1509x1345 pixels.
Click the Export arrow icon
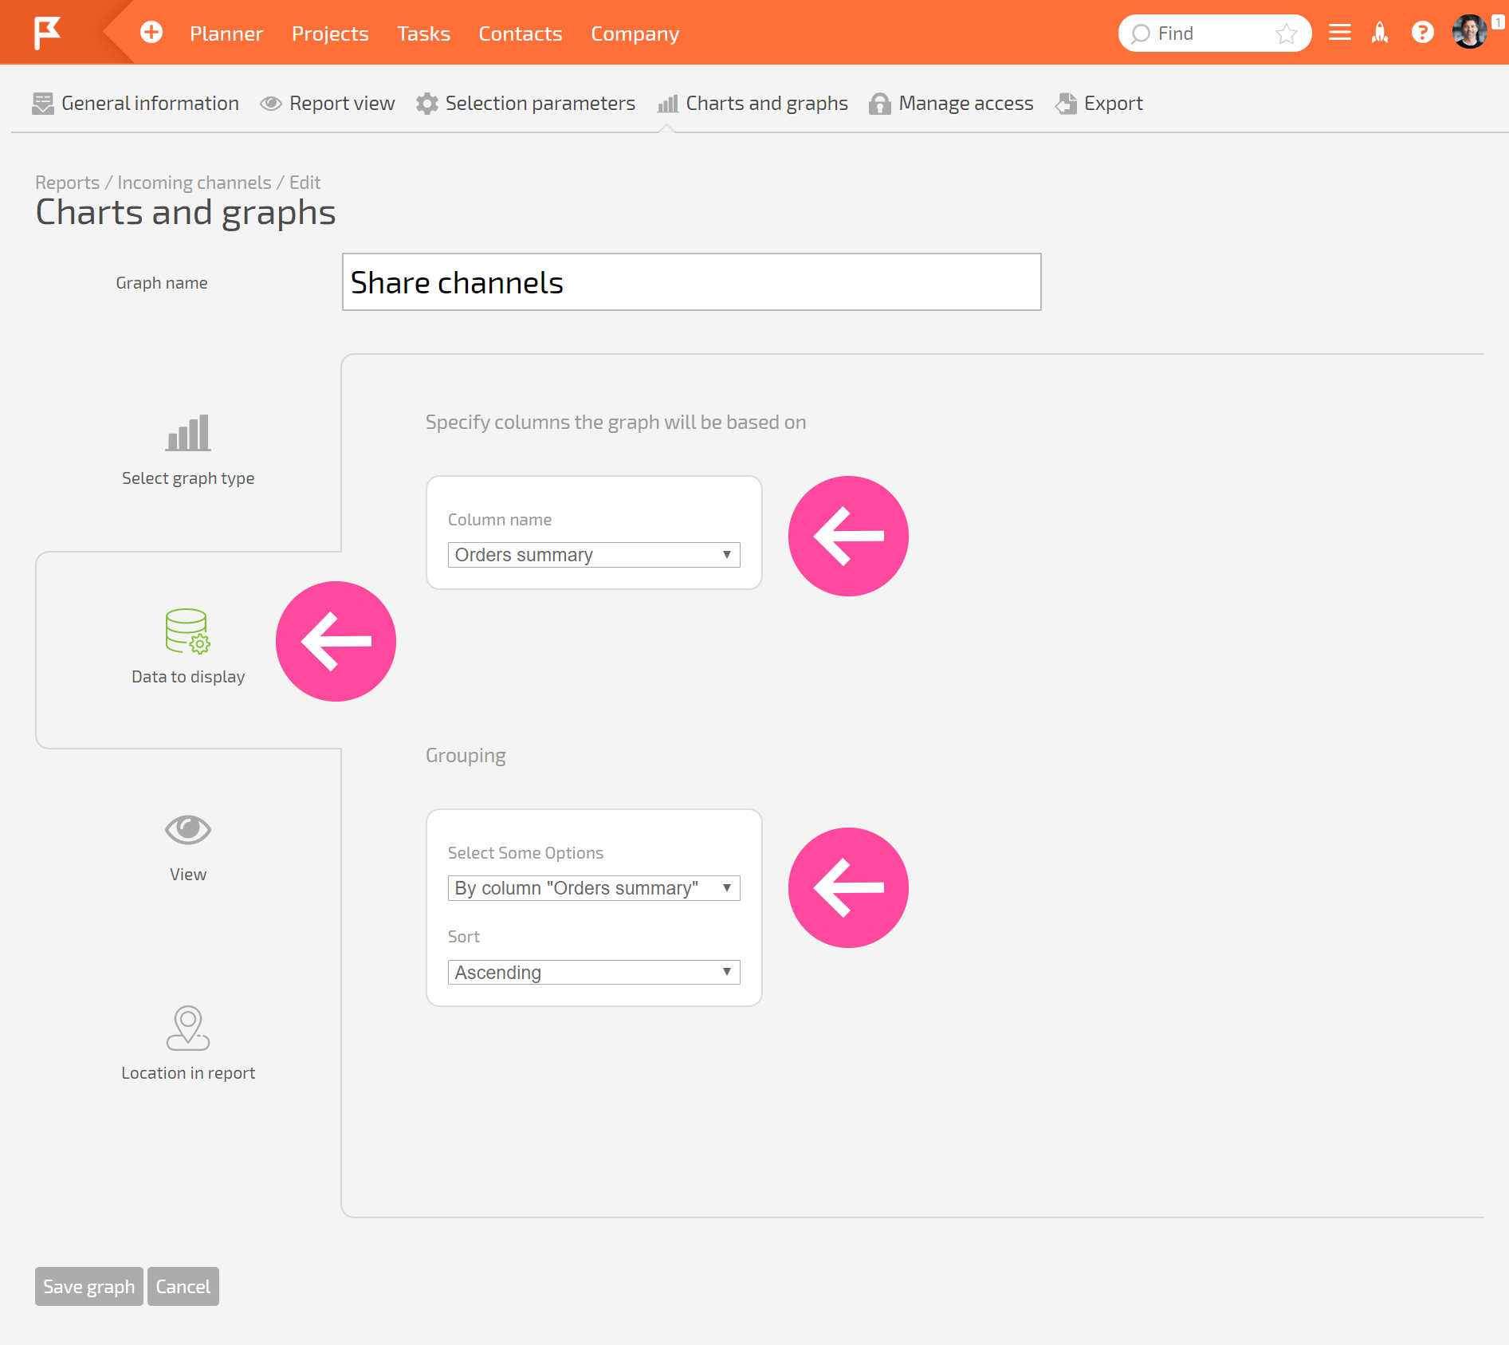1067,104
